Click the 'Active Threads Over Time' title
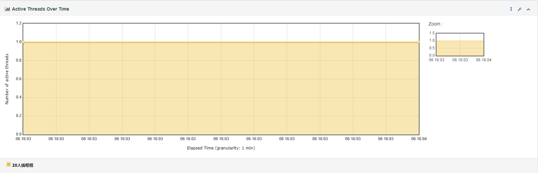The width and height of the screenshot is (538, 173). coord(40,9)
